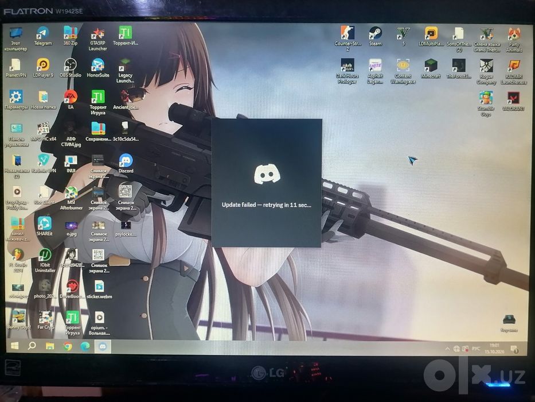This screenshot has height=402, width=535.
Task: Launch Google Chrome from the taskbar
Action: coord(68,347)
